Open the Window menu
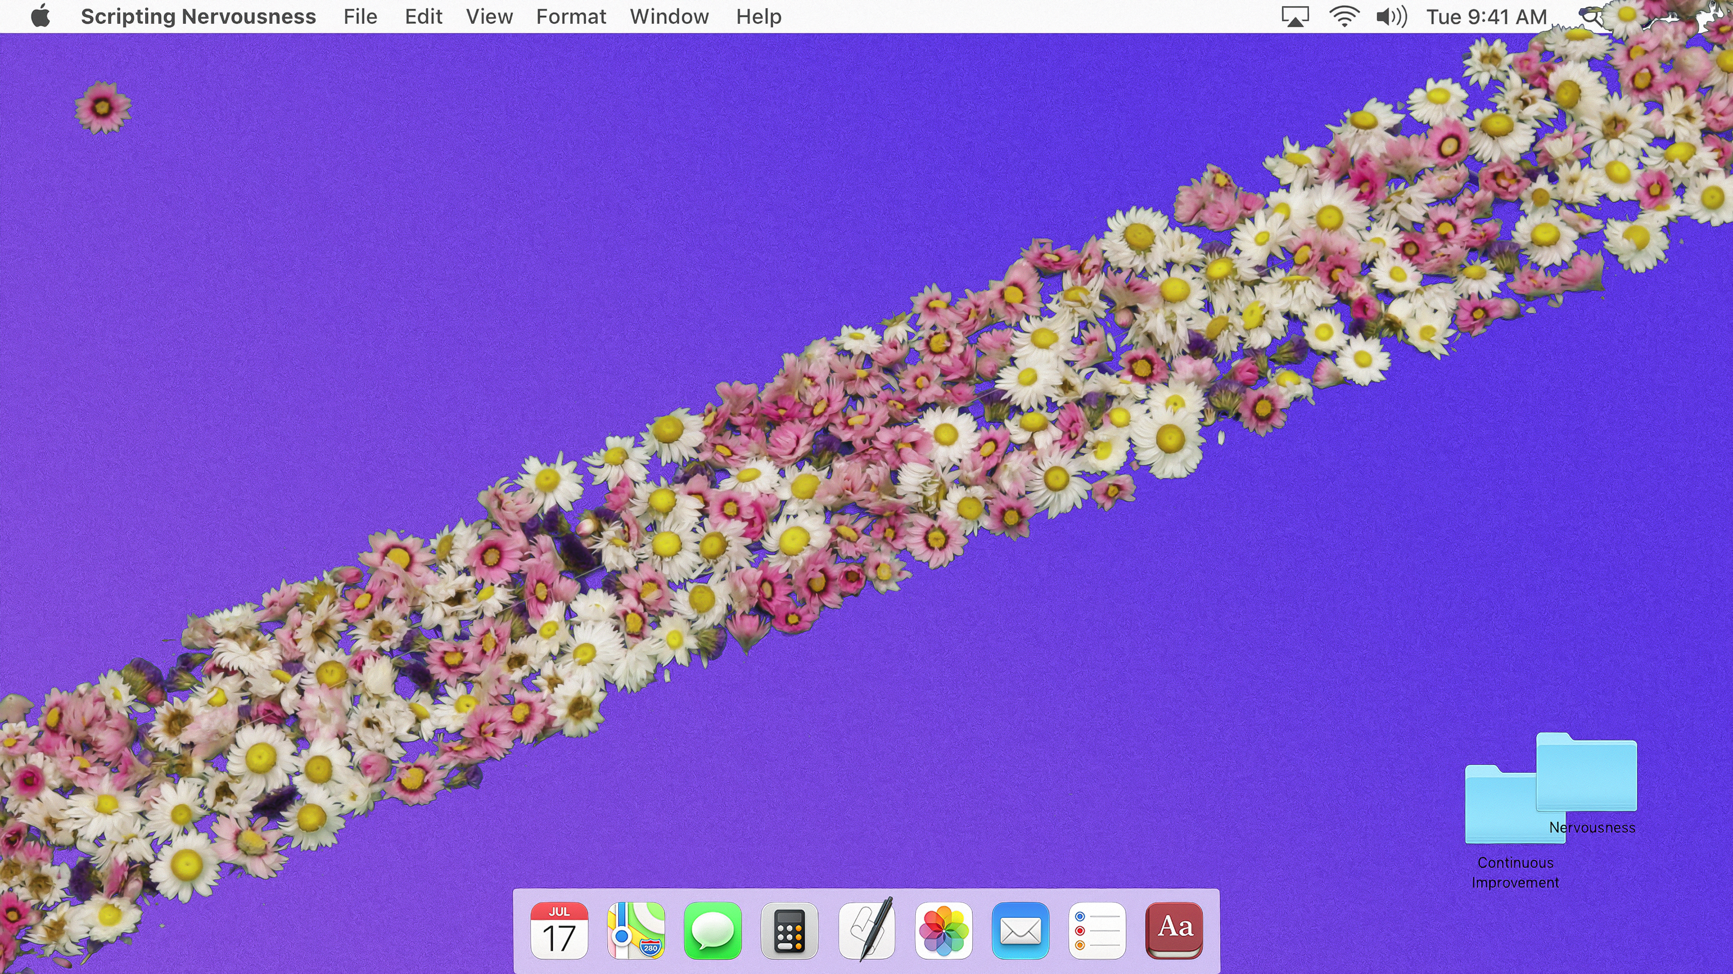The width and height of the screenshot is (1733, 974). coord(669,17)
